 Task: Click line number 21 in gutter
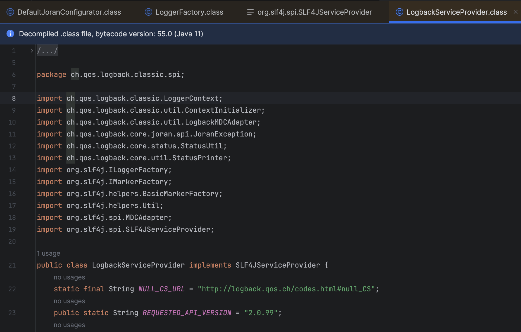12,265
